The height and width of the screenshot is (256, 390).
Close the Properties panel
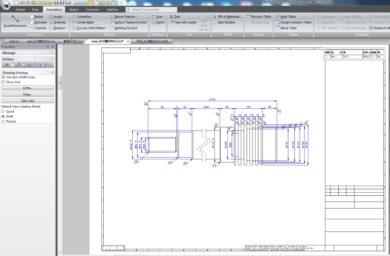pyautogui.click(x=53, y=47)
